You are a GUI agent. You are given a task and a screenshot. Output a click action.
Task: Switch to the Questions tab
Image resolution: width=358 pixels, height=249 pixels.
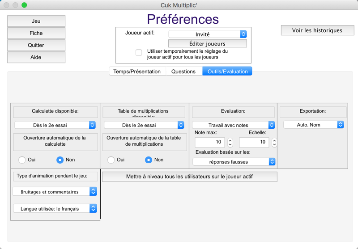pos(183,72)
